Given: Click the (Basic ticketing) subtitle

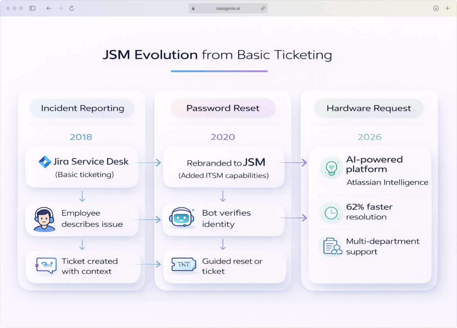Looking at the screenshot, I should [x=84, y=175].
